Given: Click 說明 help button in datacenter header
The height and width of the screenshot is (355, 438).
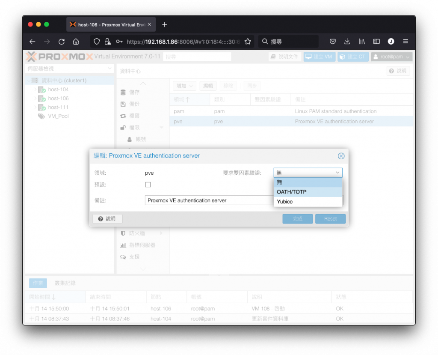Looking at the screenshot, I should point(398,71).
